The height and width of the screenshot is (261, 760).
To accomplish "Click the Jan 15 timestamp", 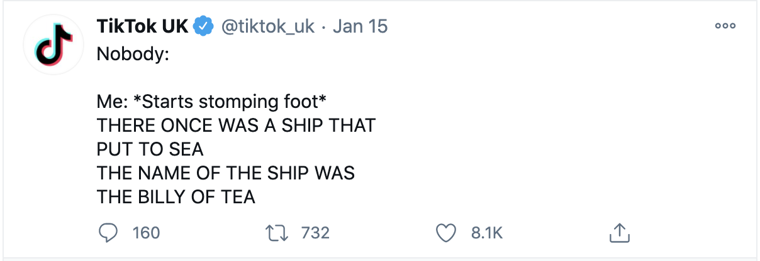I will point(360,26).
